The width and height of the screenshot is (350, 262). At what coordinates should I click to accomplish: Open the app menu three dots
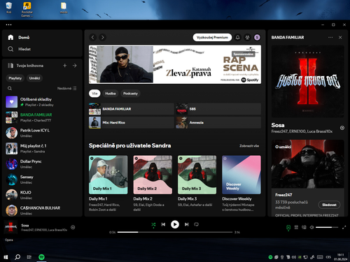8,24
